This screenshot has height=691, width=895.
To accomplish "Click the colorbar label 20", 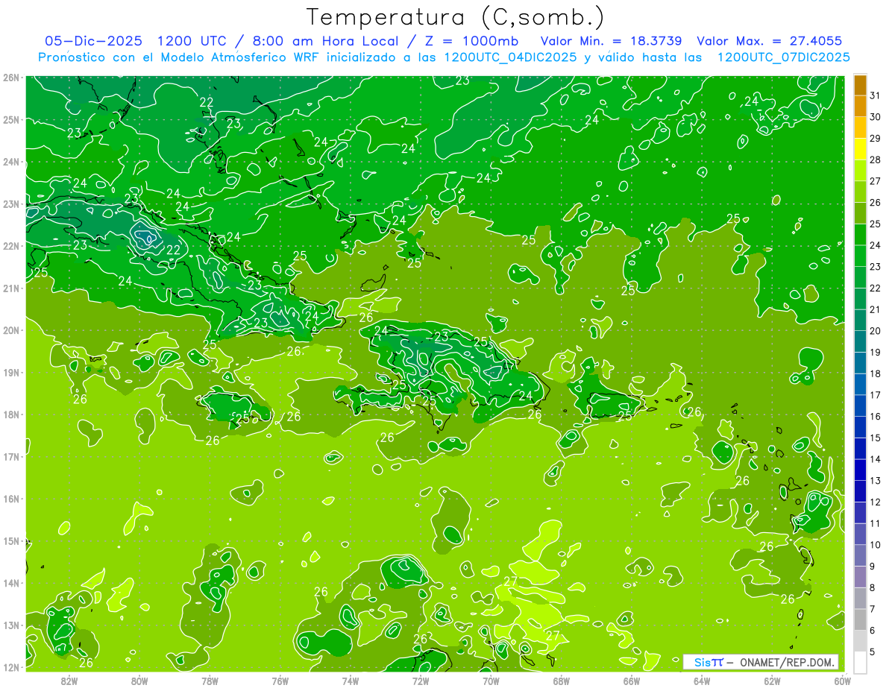I will pos(876,330).
